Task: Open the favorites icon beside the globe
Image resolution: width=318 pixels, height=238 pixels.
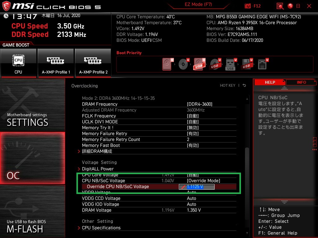Action: [298, 6]
